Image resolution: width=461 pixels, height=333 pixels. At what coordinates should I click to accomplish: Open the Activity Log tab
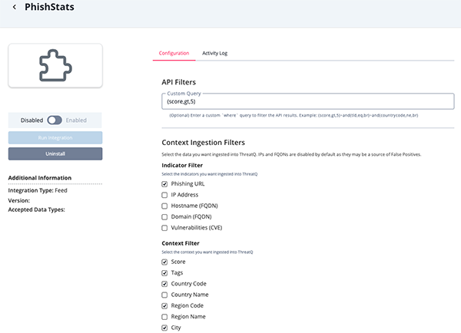click(214, 53)
